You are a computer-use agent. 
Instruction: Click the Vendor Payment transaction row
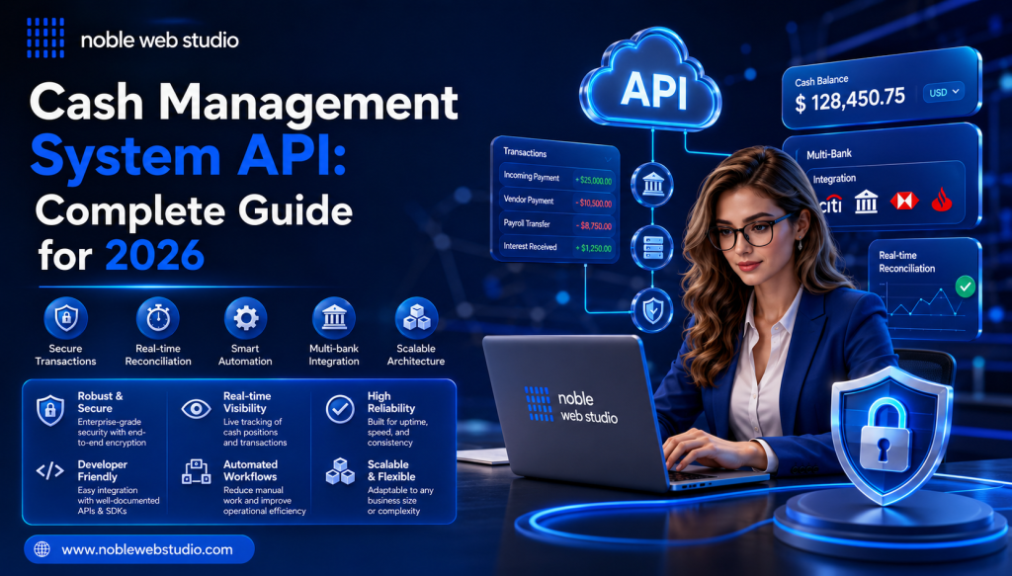pyautogui.click(x=556, y=202)
